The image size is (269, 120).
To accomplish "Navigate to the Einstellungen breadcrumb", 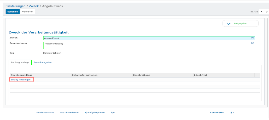I will pos(16,6).
